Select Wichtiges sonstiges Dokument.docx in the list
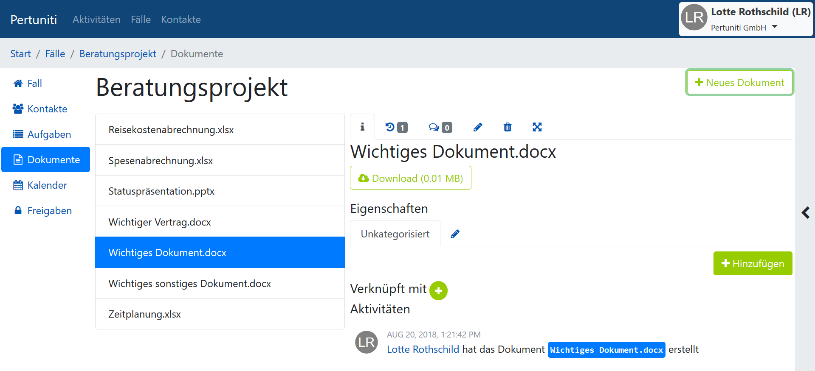The image size is (815, 371). coord(220,283)
